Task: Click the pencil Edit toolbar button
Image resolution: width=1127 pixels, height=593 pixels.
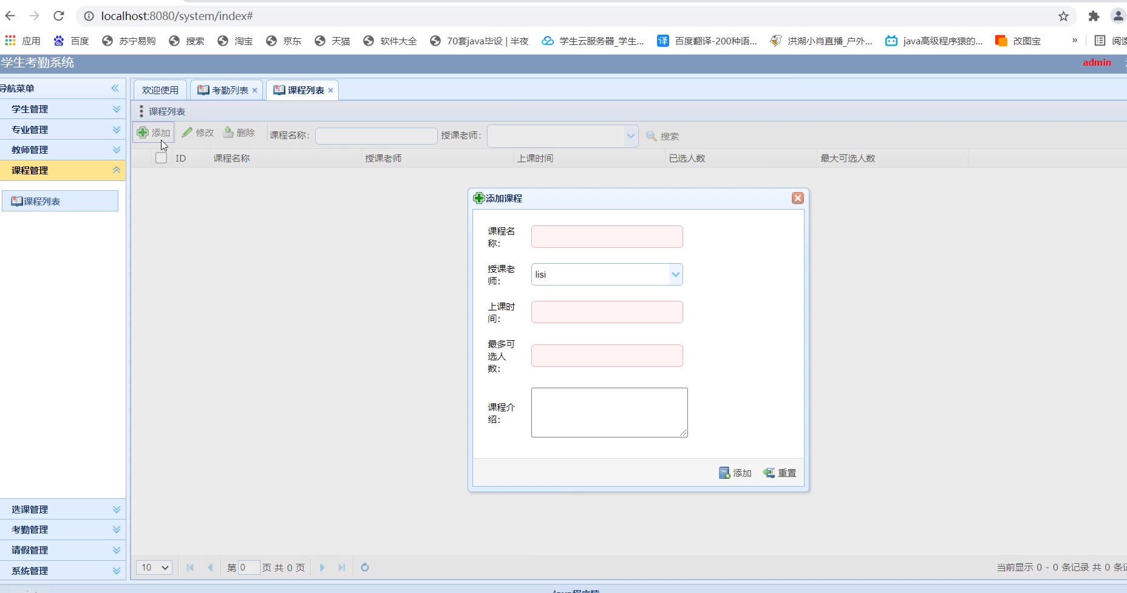Action: 198,132
